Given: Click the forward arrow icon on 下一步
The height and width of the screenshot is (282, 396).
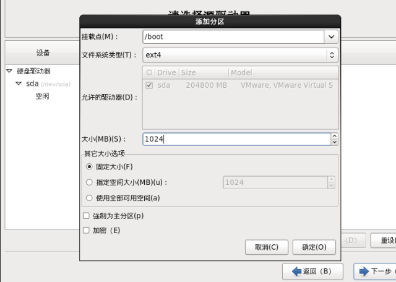Looking at the screenshot, I should tap(364, 271).
